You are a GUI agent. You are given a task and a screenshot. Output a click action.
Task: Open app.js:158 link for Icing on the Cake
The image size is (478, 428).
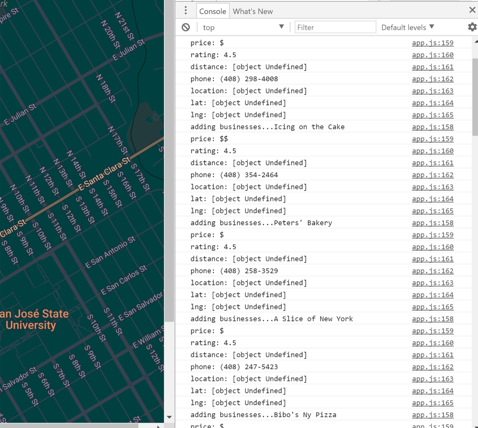[432, 127]
